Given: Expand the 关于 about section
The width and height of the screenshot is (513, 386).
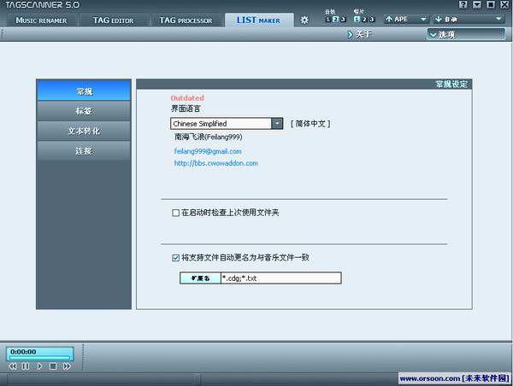Looking at the screenshot, I should tap(359, 34).
